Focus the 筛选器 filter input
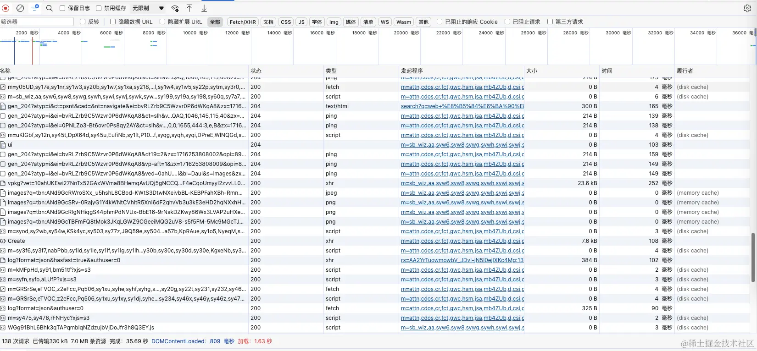Screen dimensions: 757x351 pos(37,22)
